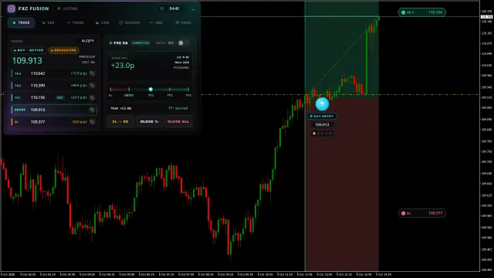Click the Buy Entry label on chart
This screenshot has width=494, height=278.
(322, 117)
